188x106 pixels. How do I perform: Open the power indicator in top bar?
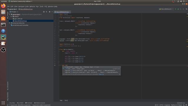pyautogui.click(x=184, y=1)
